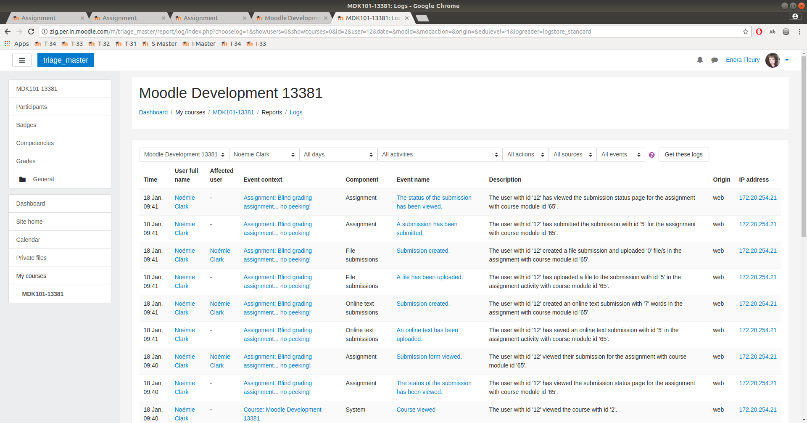Open the T-31 bookmark
This screenshot has height=423, width=807.
[x=126, y=44]
